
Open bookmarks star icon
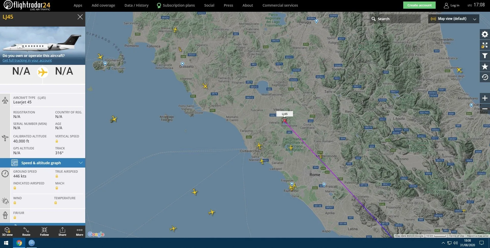485,67
